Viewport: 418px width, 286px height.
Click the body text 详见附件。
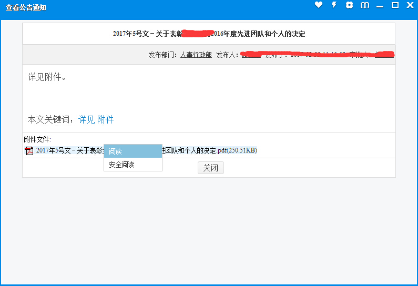click(x=47, y=77)
